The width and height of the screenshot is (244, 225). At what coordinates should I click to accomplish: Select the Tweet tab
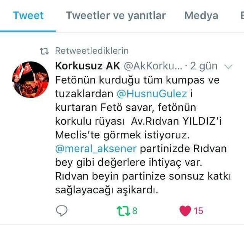28,16
